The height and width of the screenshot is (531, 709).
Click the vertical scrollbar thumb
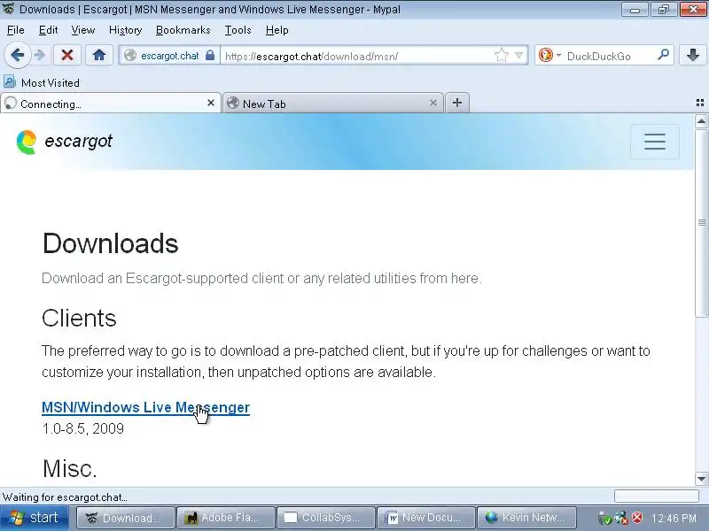(701, 223)
